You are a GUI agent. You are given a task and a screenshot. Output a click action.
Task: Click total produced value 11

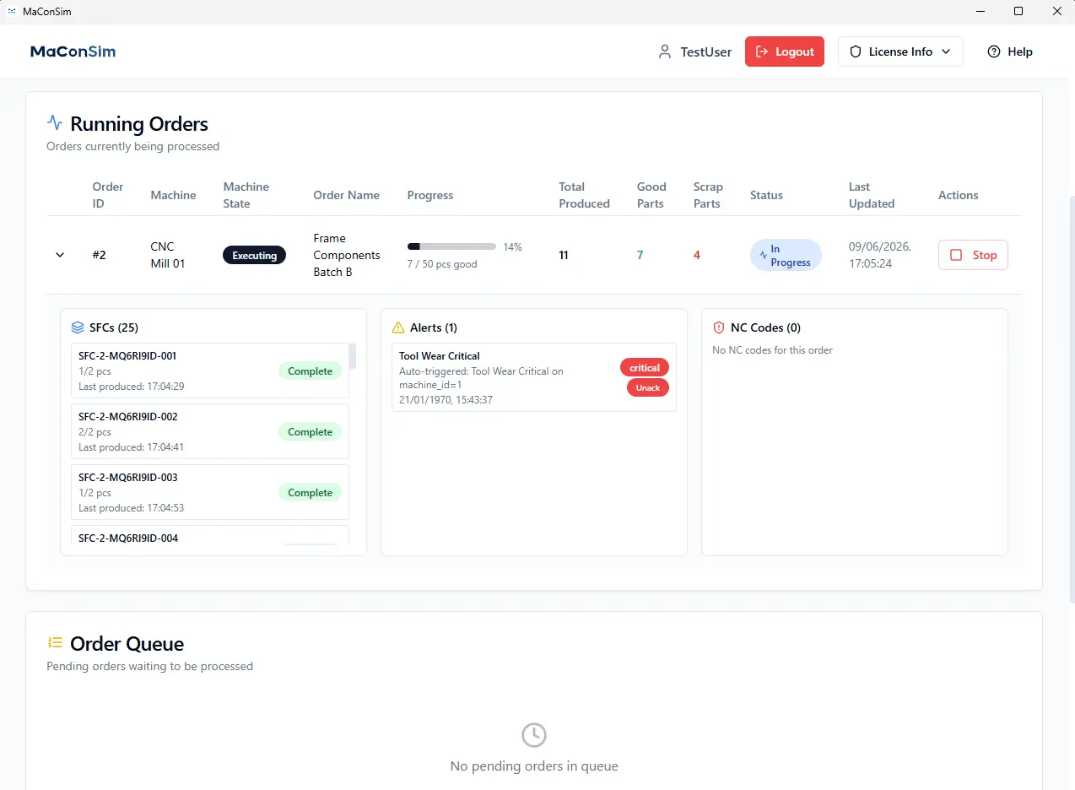pyautogui.click(x=564, y=255)
